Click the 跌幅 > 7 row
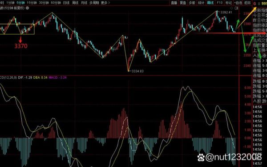This screenshot has width=267, height=167. pyautogui.click(x=260, y=96)
